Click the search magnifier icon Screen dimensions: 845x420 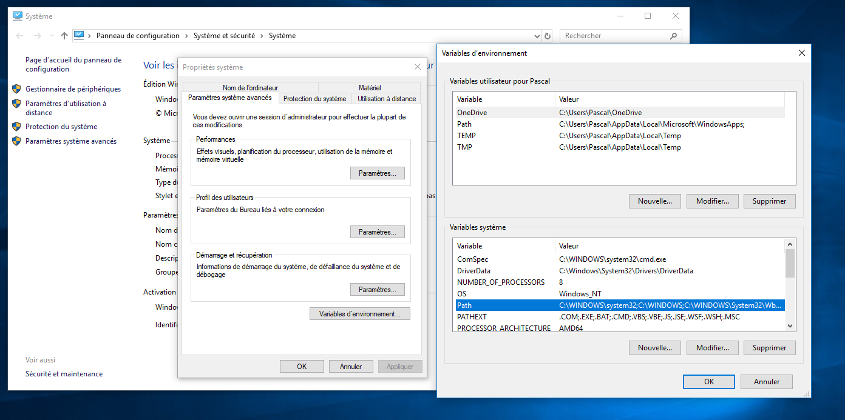673,36
